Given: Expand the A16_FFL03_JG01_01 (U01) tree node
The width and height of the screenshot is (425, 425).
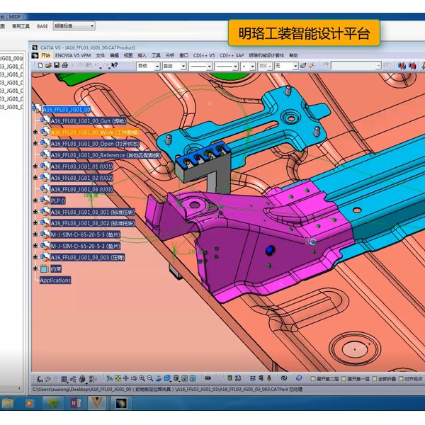Looking at the screenshot, I should [x=35, y=166].
